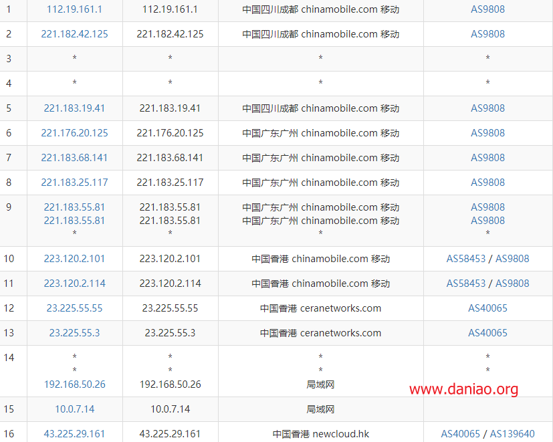Select plain text 221.183.25.117 in hop 8

[170, 183]
